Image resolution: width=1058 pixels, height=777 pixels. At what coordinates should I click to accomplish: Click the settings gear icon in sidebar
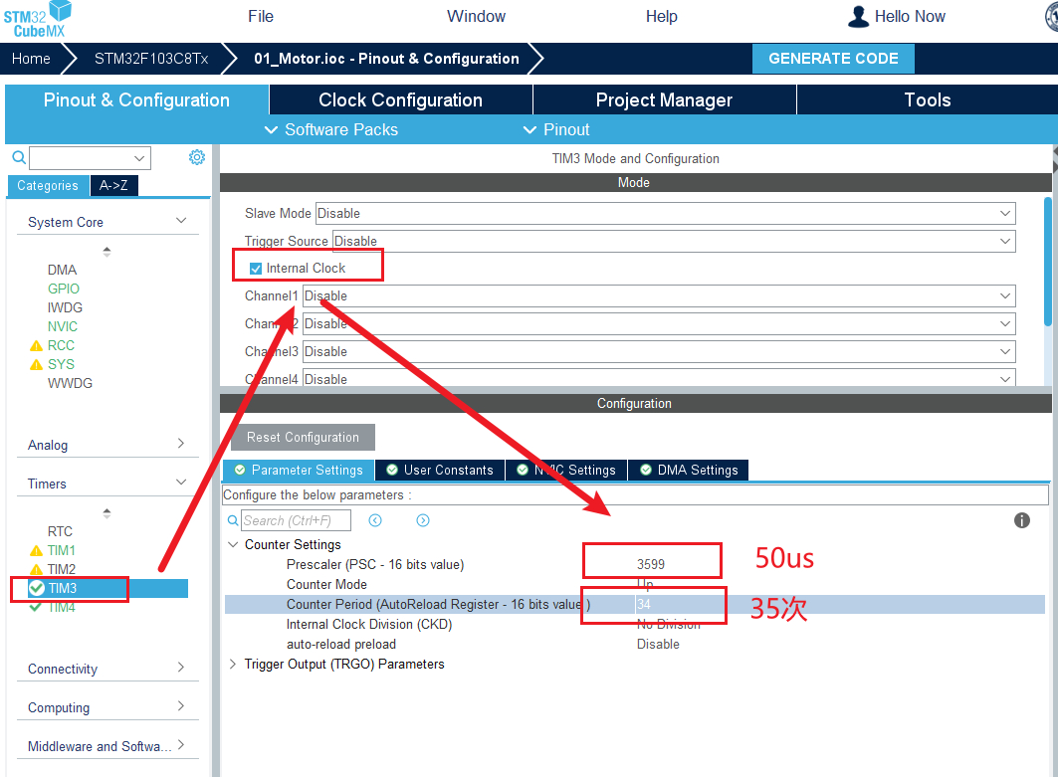point(197,157)
